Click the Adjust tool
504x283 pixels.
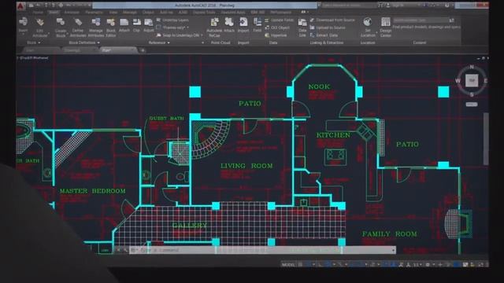pyautogui.click(x=149, y=25)
